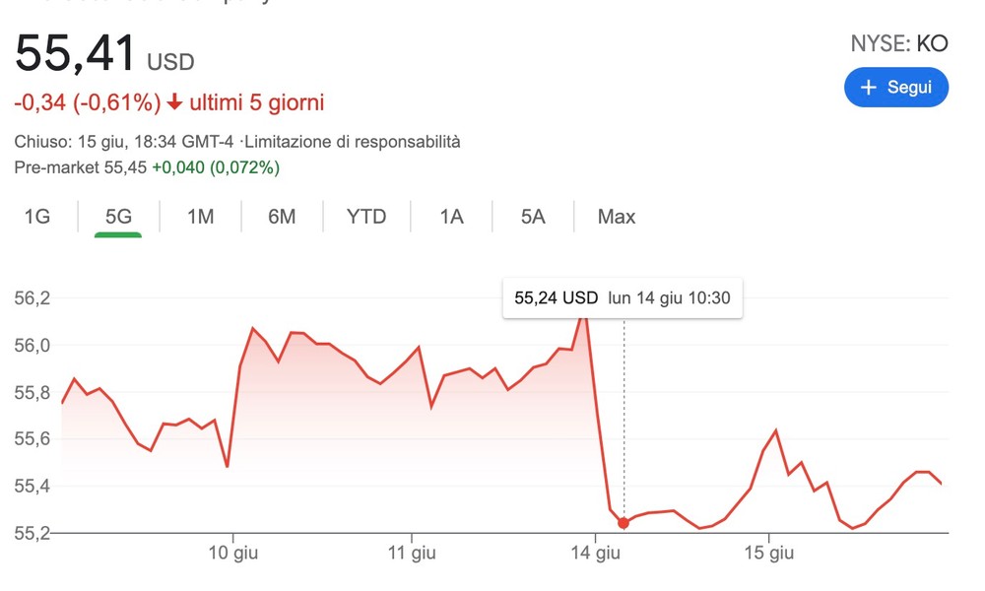This screenshot has width=985, height=591.
Task: Select the 1G time range tab
Action: pyautogui.click(x=37, y=217)
